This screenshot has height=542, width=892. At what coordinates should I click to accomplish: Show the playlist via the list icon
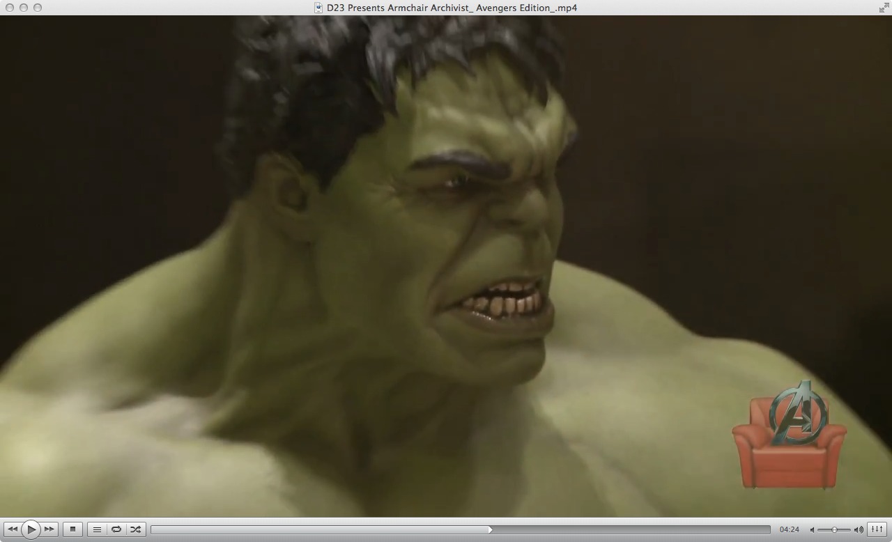(97, 529)
